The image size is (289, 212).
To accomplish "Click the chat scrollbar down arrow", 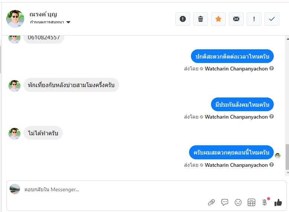I will 288,173.
